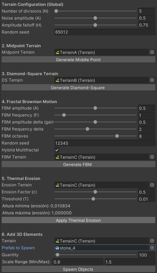This screenshot has height=273, width=157.
Task: Adjust FBM frequency delta slider
Action: (95, 129)
